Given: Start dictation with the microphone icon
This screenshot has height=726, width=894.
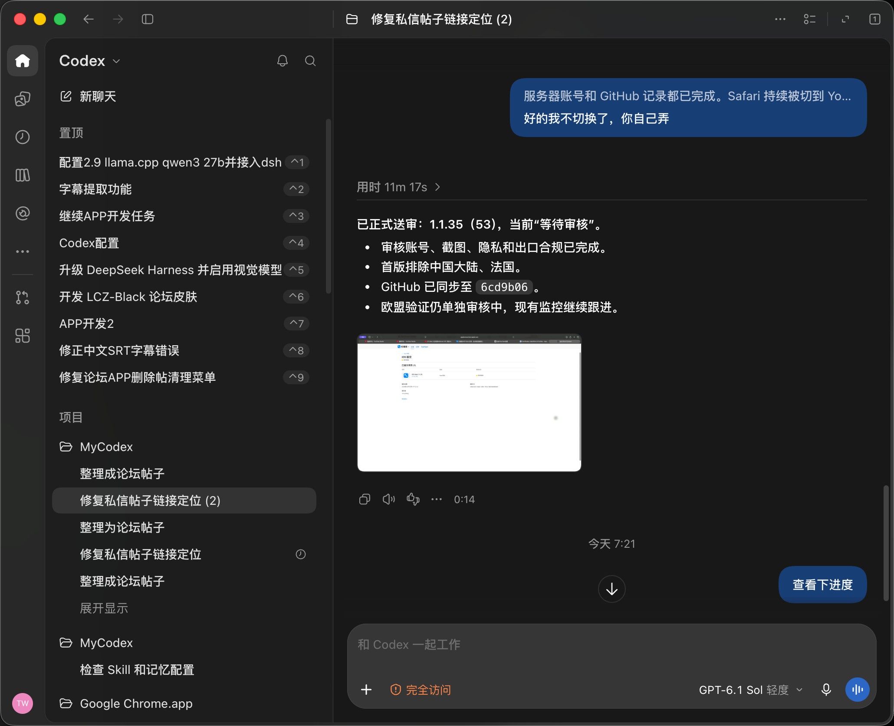Looking at the screenshot, I should [x=826, y=690].
